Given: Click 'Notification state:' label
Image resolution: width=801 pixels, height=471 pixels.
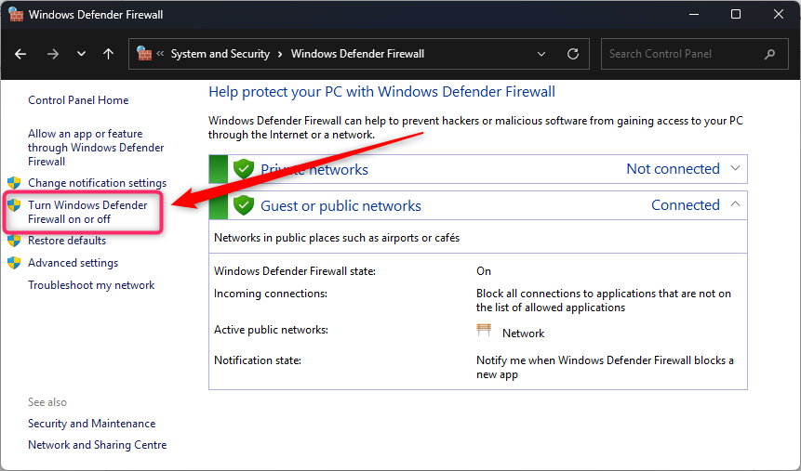Looking at the screenshot, I should tap(258, 360).
